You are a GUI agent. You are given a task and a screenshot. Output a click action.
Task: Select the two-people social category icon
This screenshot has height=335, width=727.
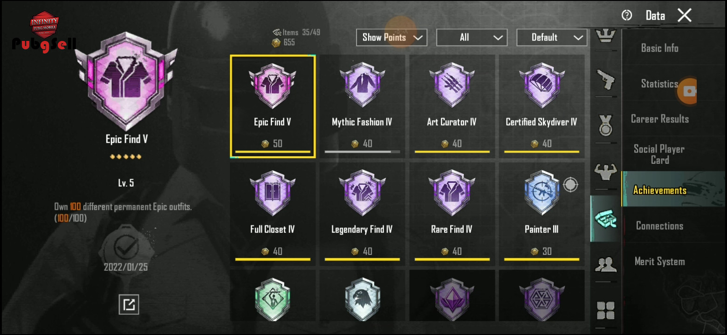(x=606, y=265)
